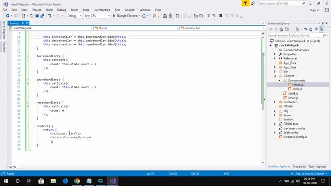
Task: Close the Home.js editor tab
Action: [27, 23]
